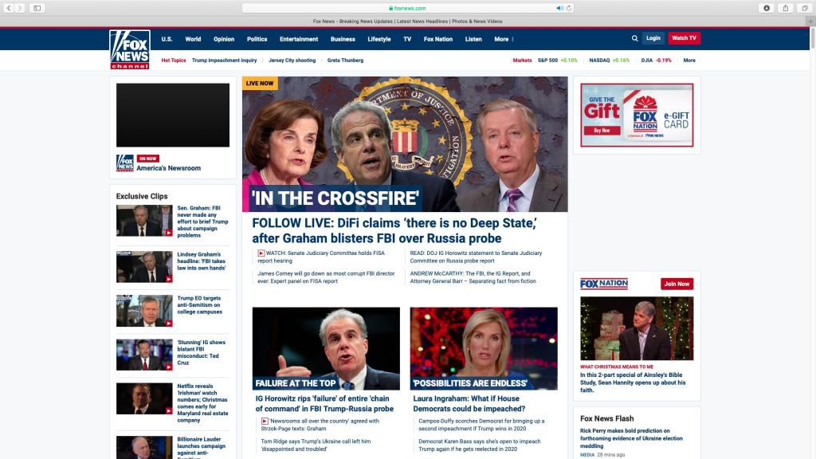Viewport: 816px width, 459px height.
Task: Open James Comey most corrupt FBI director link
Action: (326, 277)
